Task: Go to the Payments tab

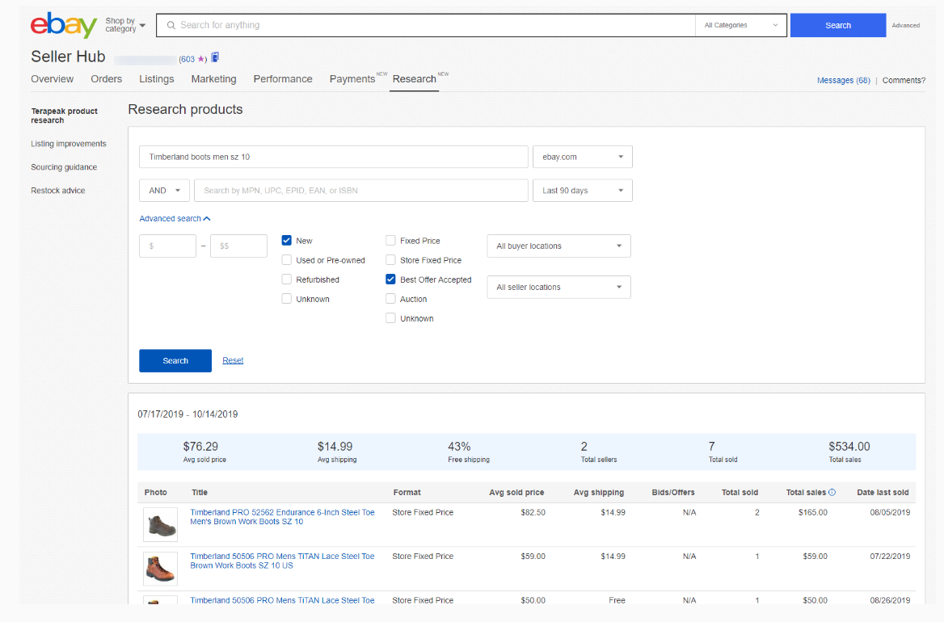Action: (352, 79)
